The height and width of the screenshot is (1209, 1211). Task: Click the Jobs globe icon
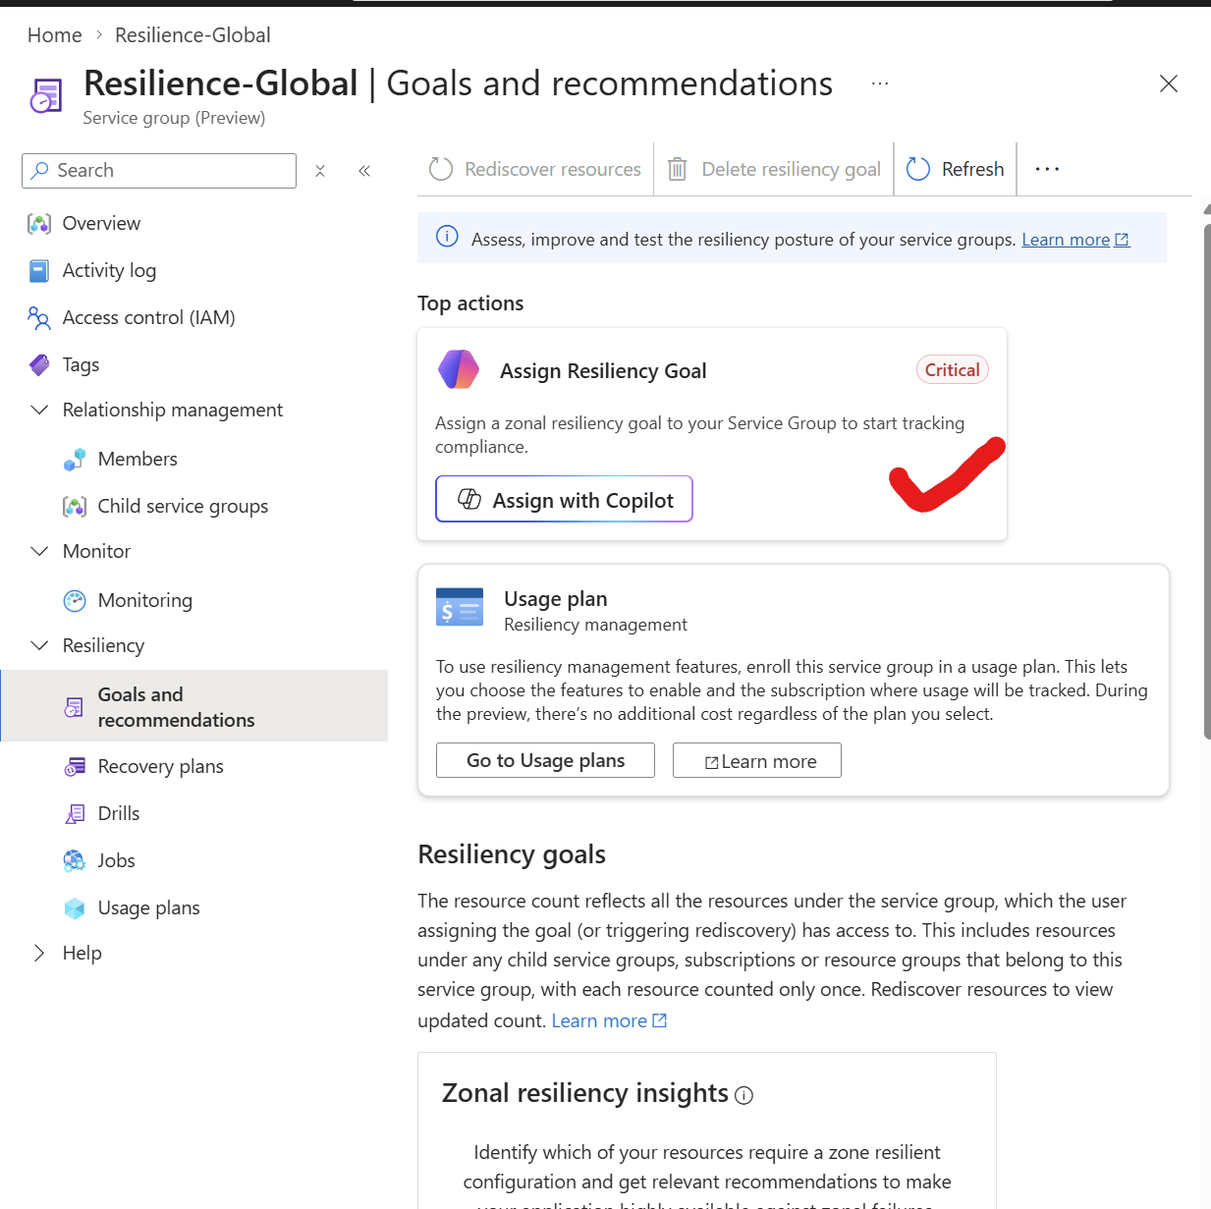coord(75,861)
